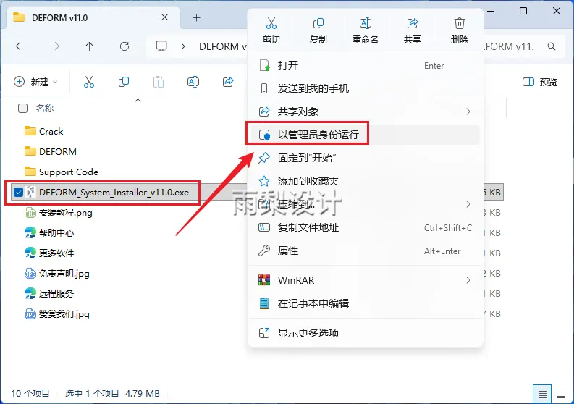Open the 新建 dropdown
574x404 pixels.
(x=35, y=82)
